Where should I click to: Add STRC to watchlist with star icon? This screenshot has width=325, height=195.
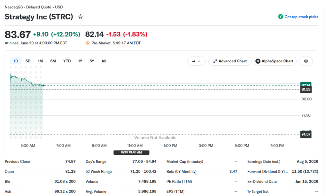point(80,17)
